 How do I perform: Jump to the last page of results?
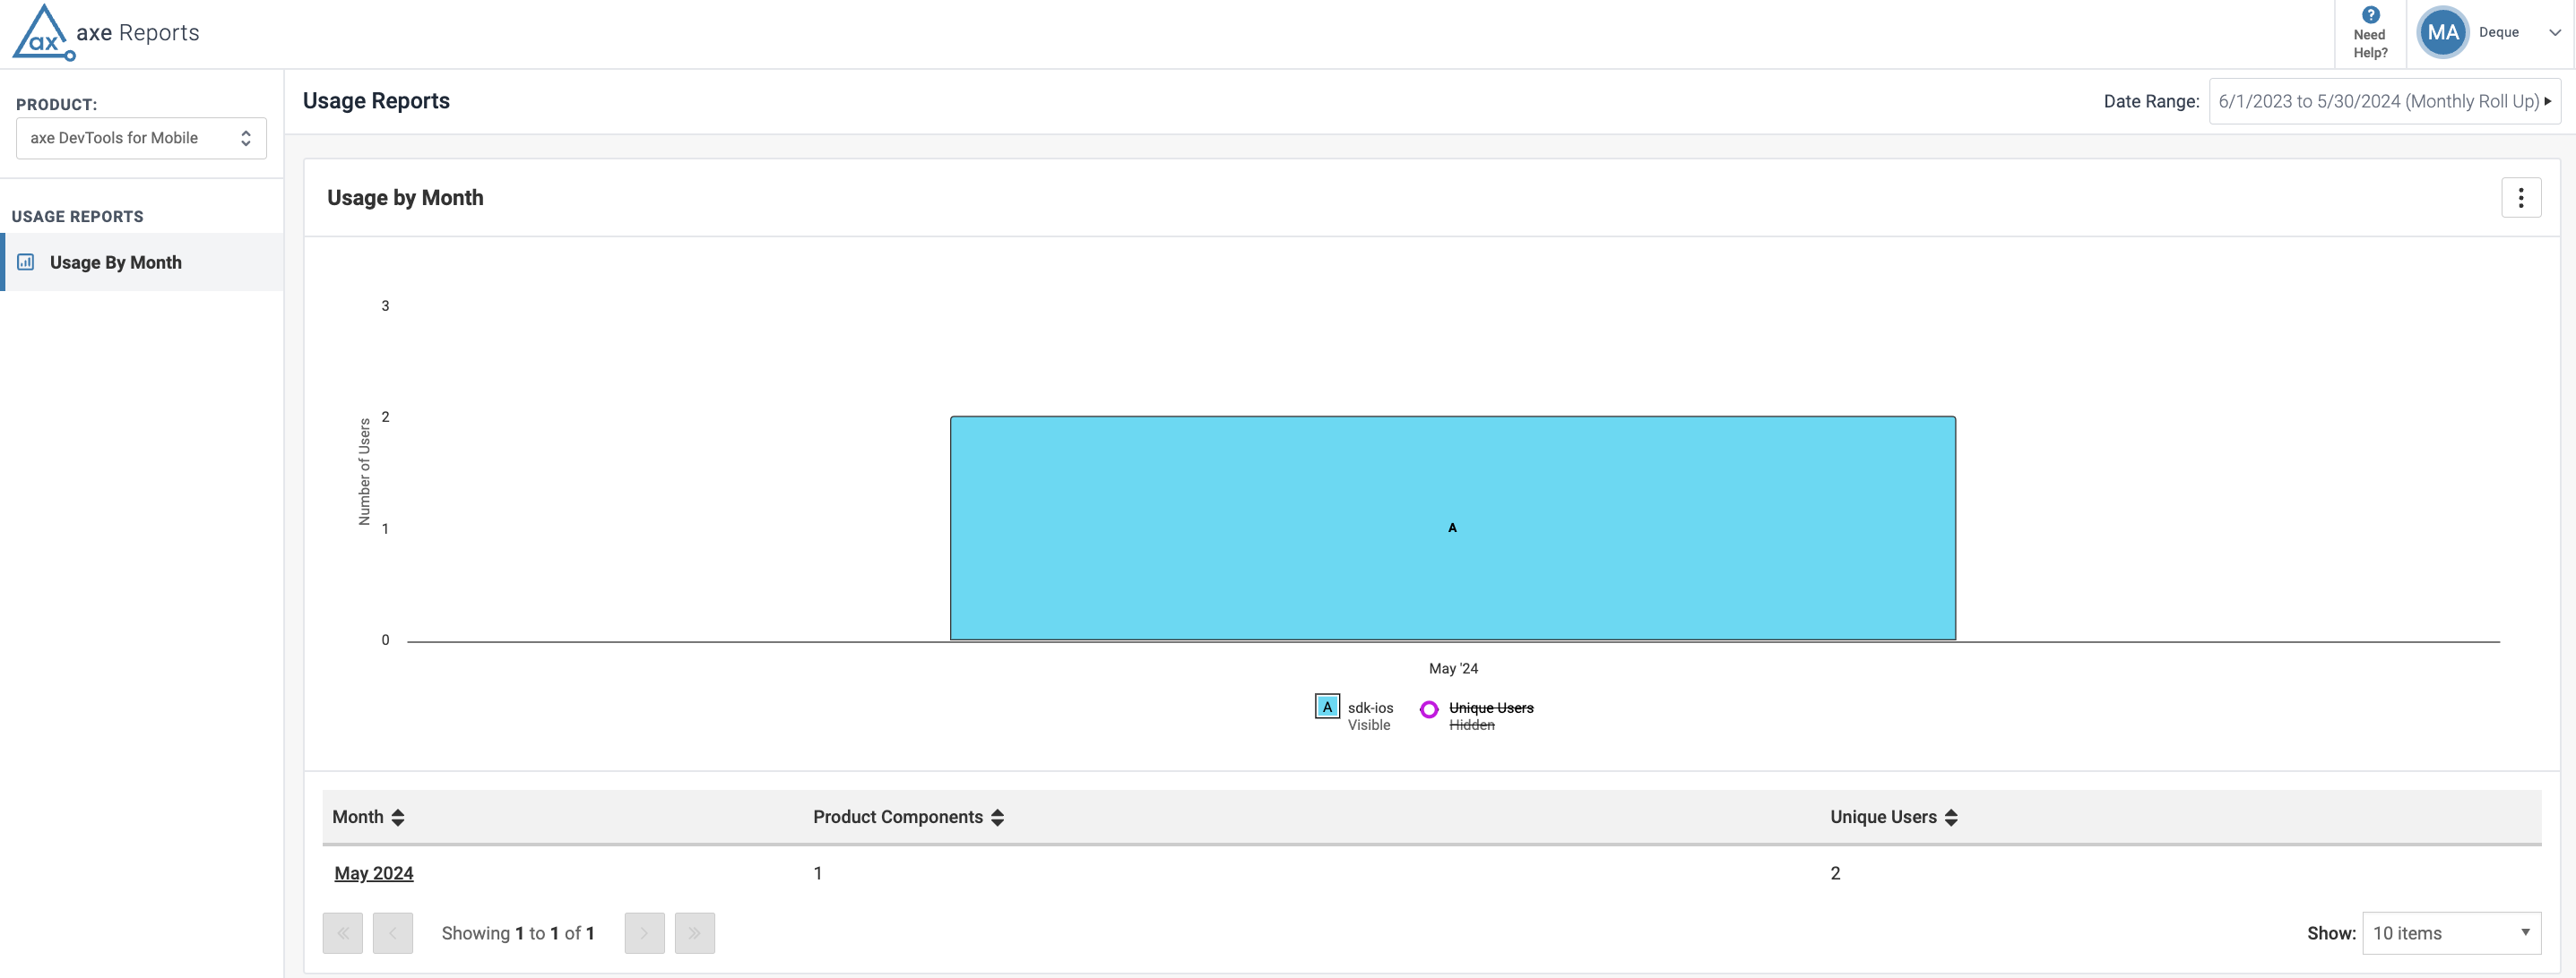tap(694, 933)
